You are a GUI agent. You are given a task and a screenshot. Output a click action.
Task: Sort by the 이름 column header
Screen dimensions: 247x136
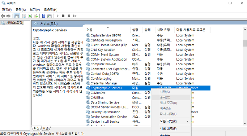pos(108,30)
